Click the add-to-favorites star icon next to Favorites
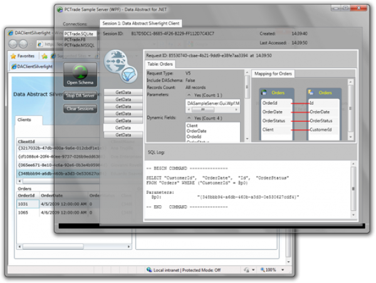Image resolution: width=376 pixels, height=283 pixels. [44, 56]
